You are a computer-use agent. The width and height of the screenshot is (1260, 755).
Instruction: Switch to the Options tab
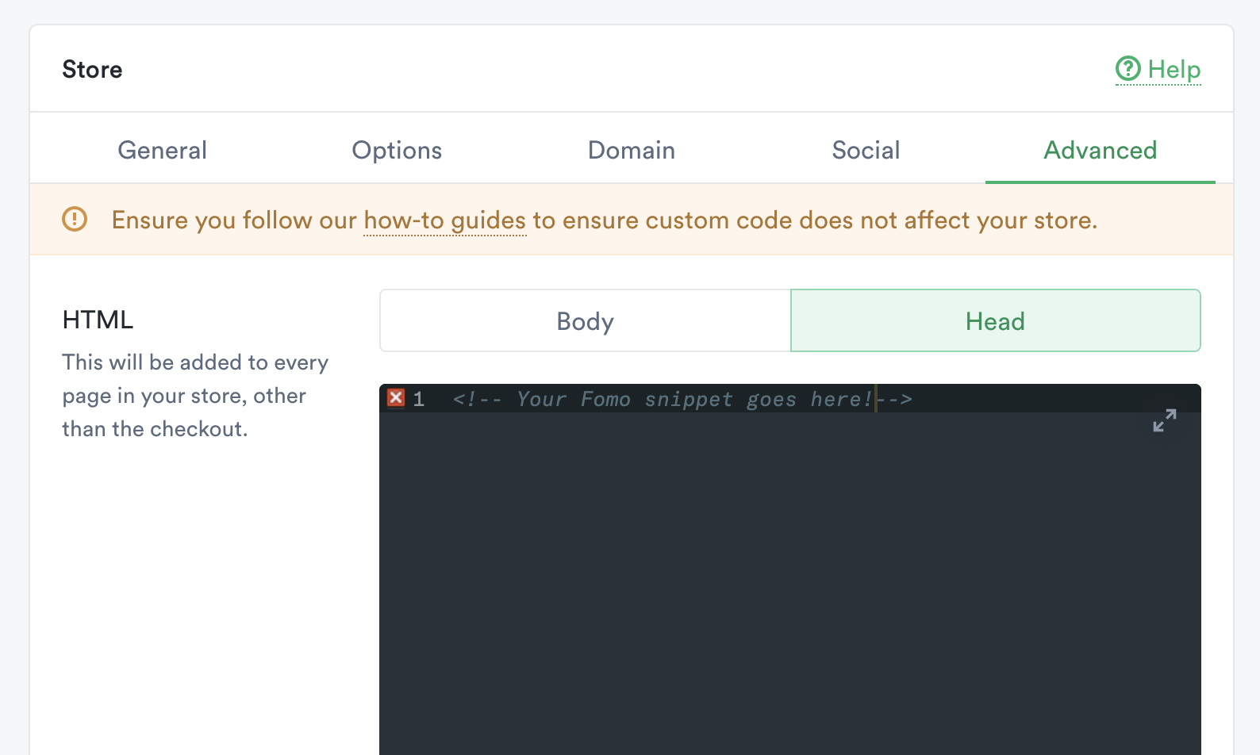(x=397, y=150)
